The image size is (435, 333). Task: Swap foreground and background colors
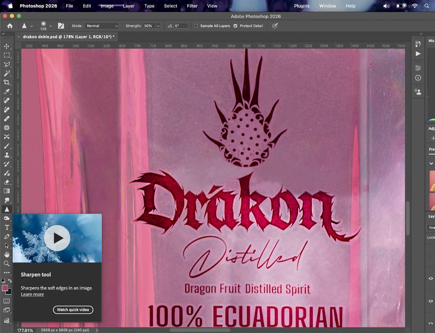click(10, 281)
